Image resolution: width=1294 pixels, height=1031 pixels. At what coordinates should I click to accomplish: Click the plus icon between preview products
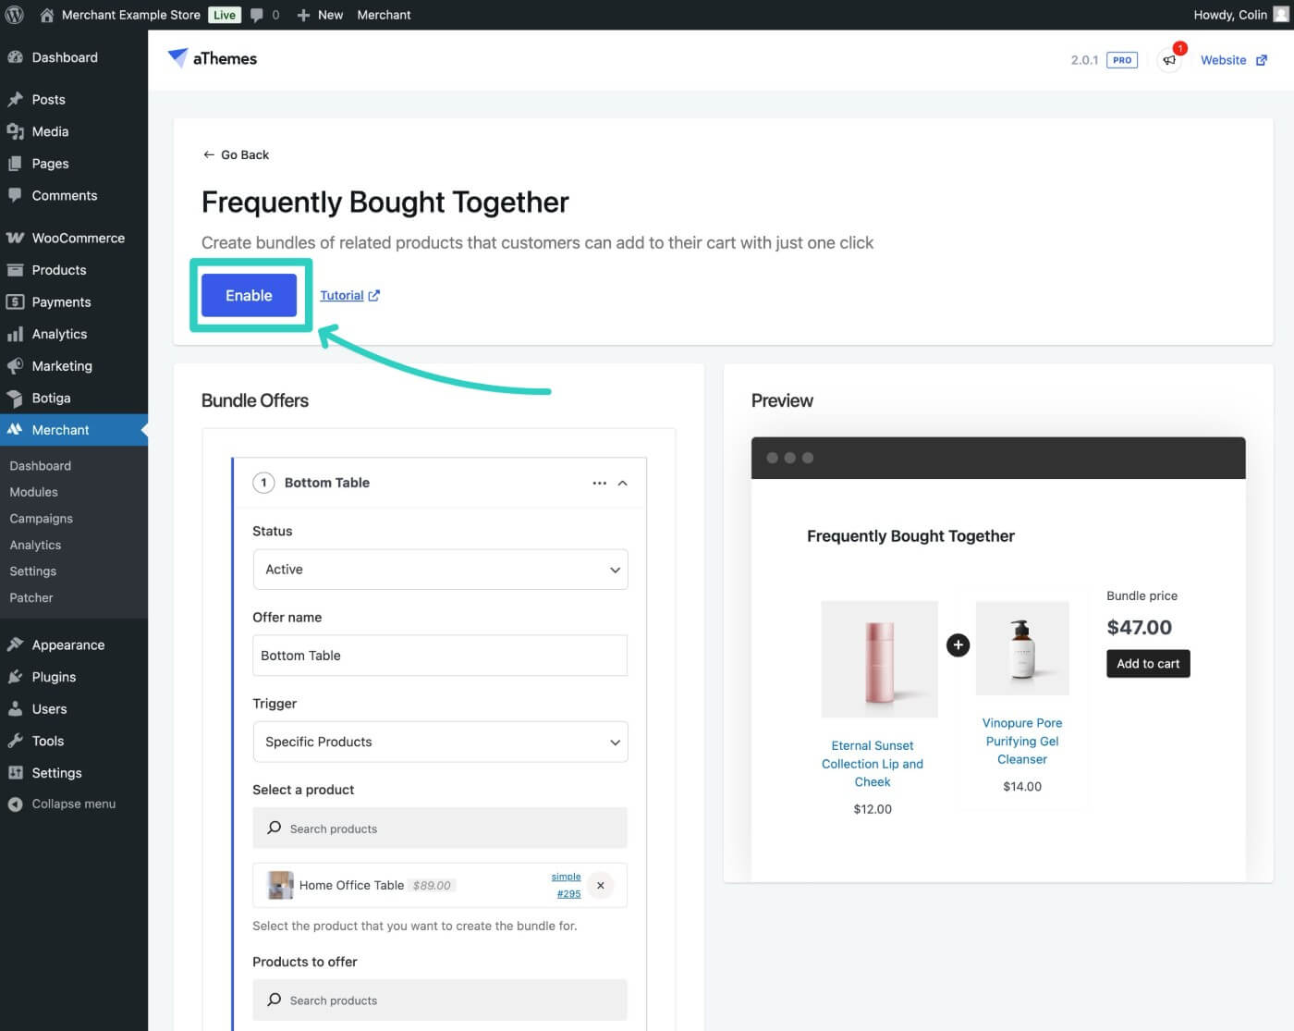coord(958,644)
